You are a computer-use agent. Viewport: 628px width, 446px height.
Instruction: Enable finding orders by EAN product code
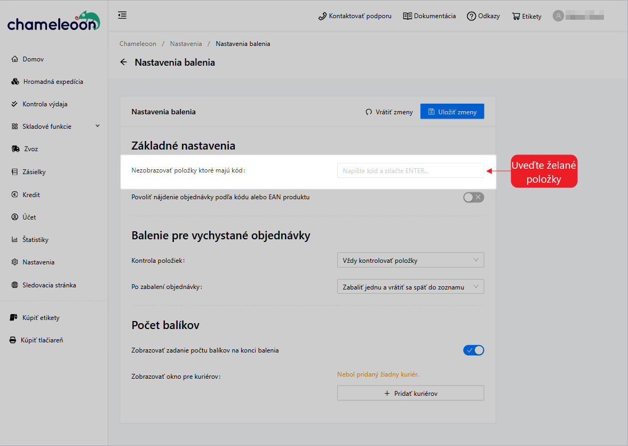click(x=473, y=197)
